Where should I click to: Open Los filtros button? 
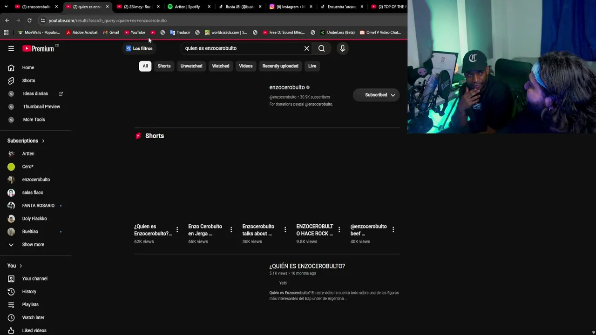[139, 48]
